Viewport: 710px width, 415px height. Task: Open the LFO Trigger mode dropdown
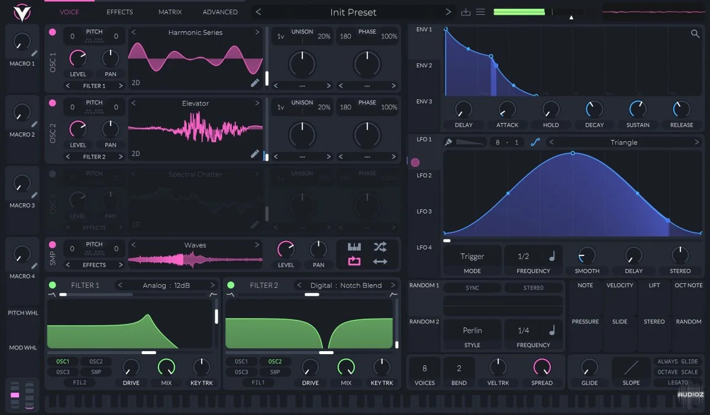[472, 257]
